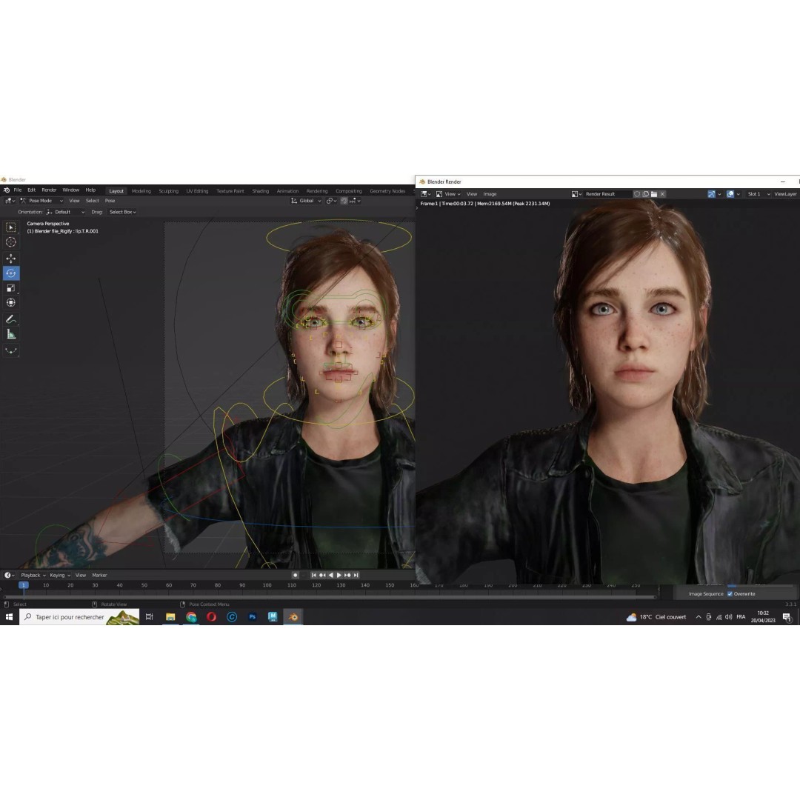Select the highlighted Rotate tool
Image resolution: width=800 pixels, height=800 pixels.
[10, 273]
